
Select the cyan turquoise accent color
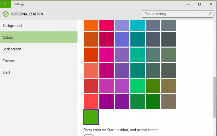tap(137, 25)
